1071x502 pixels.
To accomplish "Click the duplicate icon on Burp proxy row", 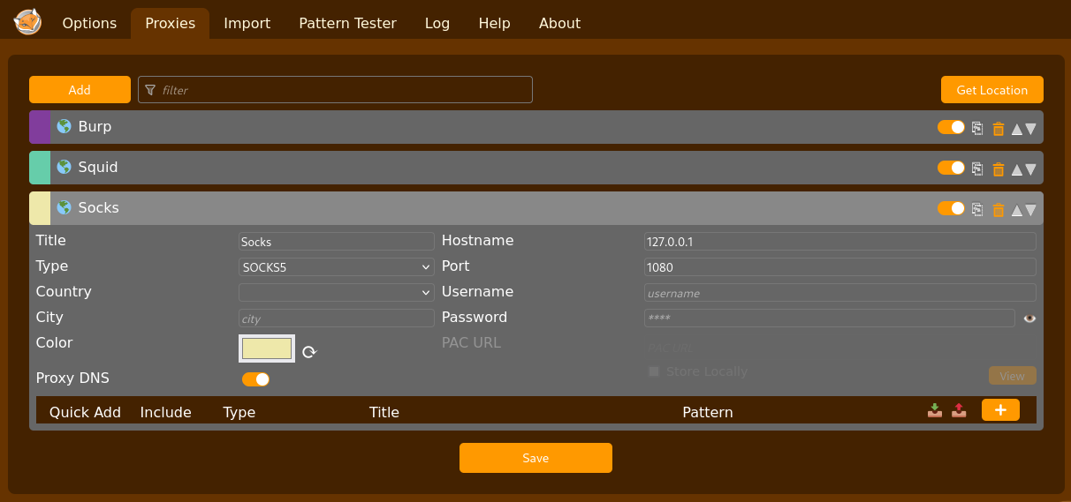I will [x=977, y=128].
